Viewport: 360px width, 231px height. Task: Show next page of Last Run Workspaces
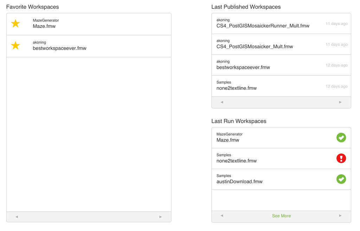pyautogui.click(x=340, y=216)
